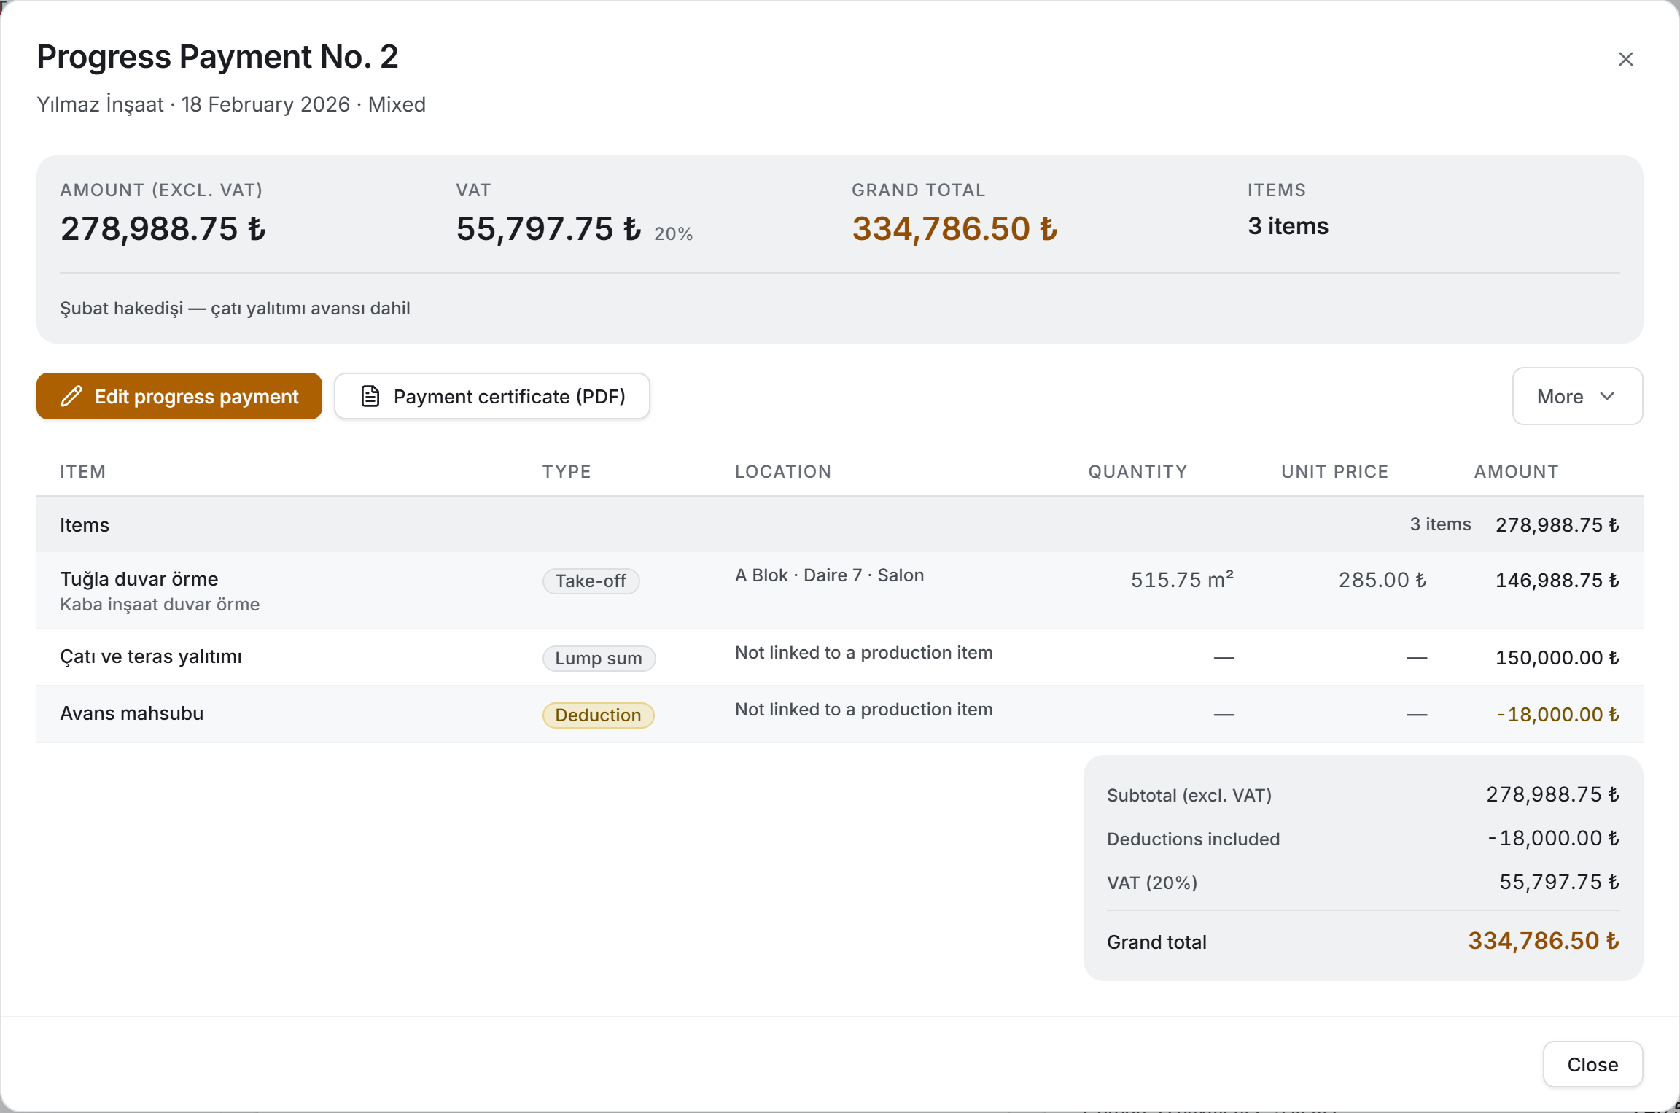Select the QUANTITY column header

click(x=1137, y=472)
